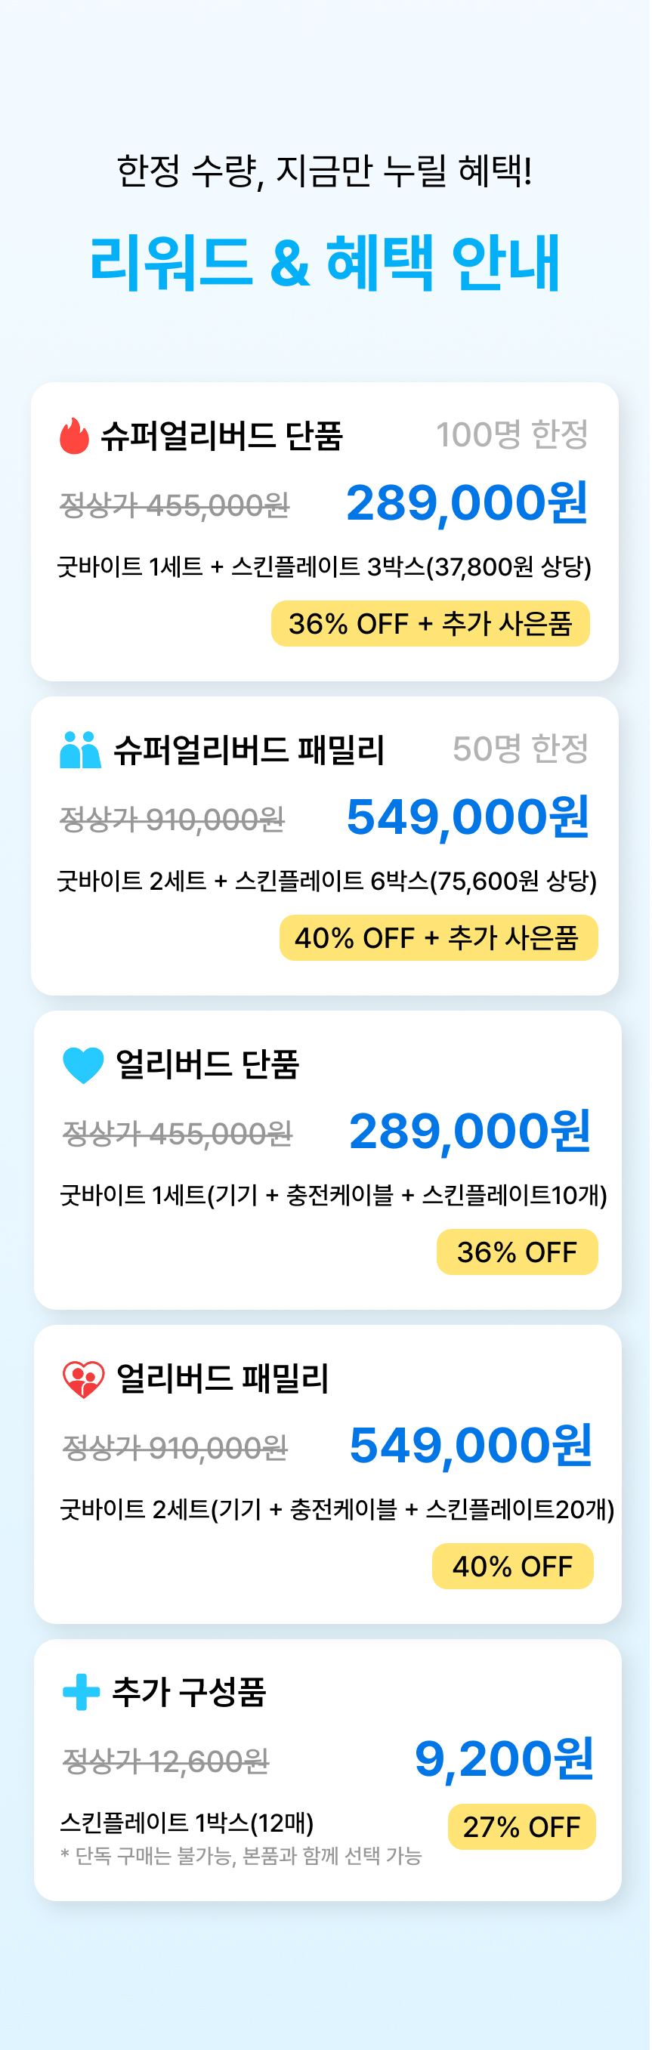Click the red family heart icon
Viewport: 652px width, 2050px height.
click(x=84, y=1379)
